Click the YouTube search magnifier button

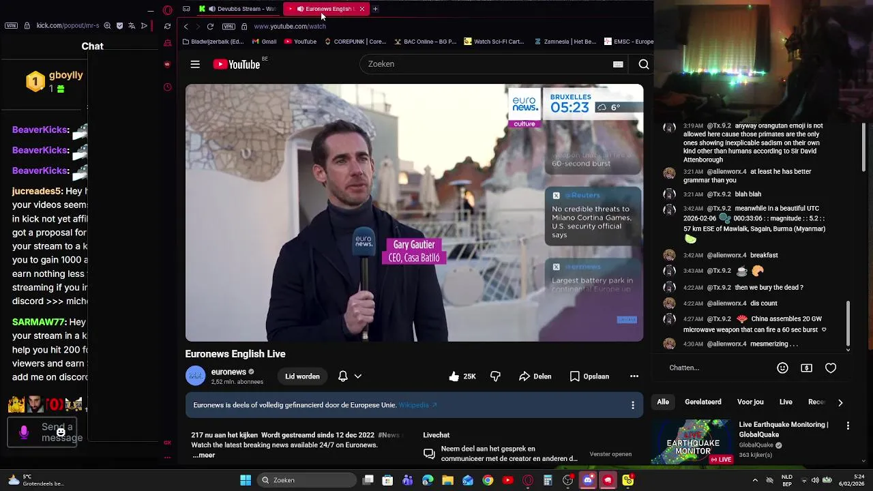(643, 64)
